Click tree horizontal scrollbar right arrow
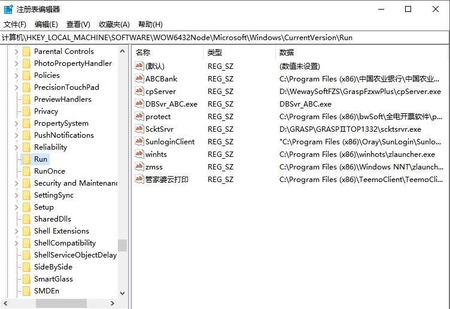The image size is (450, 309). (113, 303)
